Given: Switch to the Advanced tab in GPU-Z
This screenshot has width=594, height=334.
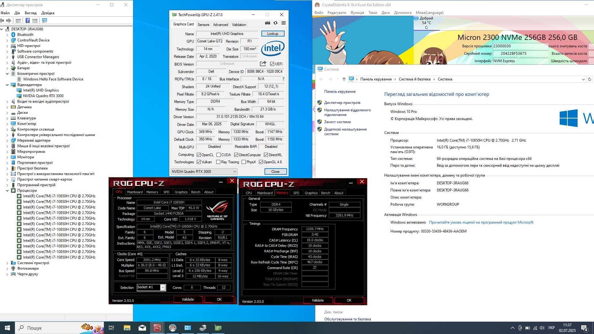Looking at the screenshot, I should (x=221, y=25).
